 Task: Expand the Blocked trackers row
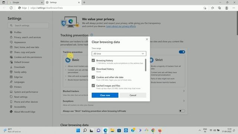pyautogui.click(x=124, y=93)
